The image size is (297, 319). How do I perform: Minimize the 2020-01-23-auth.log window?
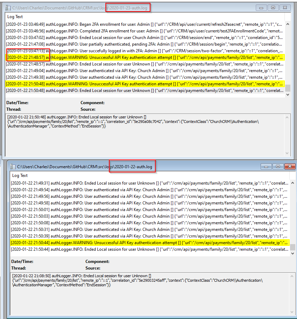point(261,8)
